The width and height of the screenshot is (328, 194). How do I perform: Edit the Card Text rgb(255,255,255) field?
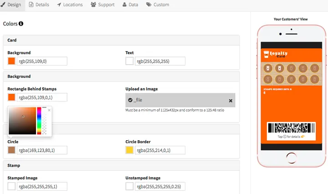[x=160, y=61]
